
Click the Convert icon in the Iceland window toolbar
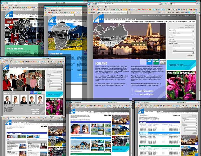(98, 7)
